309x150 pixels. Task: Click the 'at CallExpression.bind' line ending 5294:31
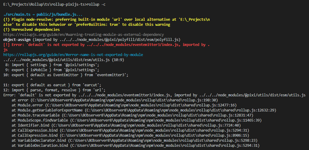point(130,130)
